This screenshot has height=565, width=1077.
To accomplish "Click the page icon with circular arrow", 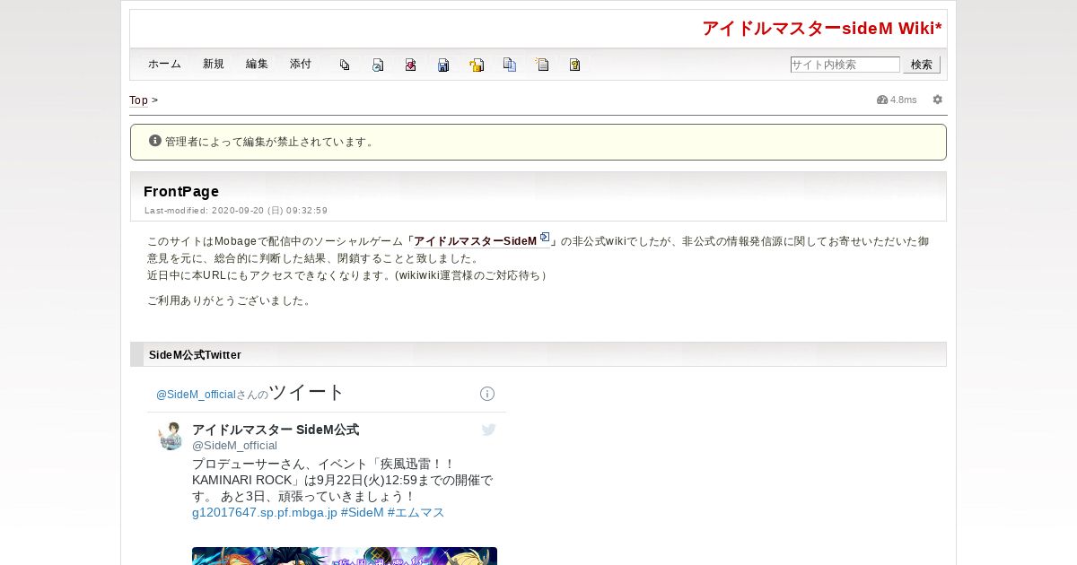I will click(378, 65).
